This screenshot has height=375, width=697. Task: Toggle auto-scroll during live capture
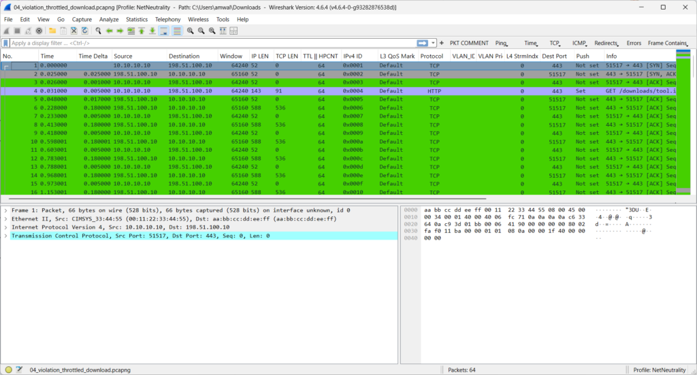click(x=165, y=31)
